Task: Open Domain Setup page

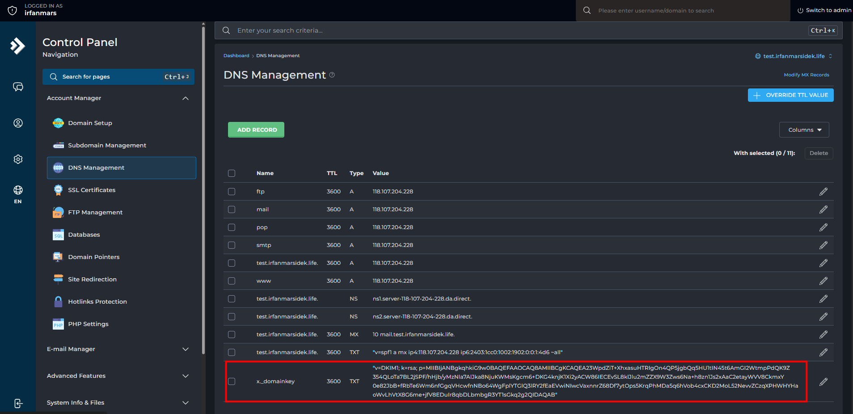Action: [90, 123]
